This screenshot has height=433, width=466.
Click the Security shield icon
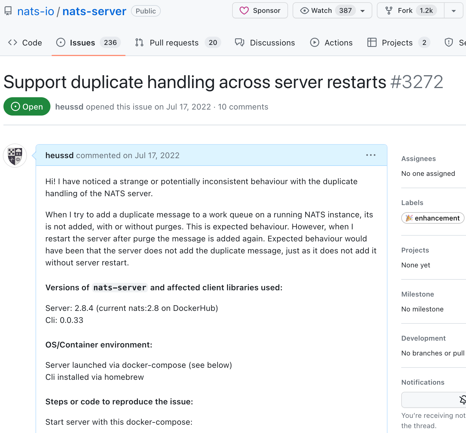(x=449, y=43)
